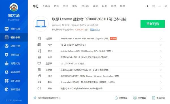Expand the LNVNB161216 motherboard row chevron
The image size is (170, 104).
(x=161, y=57)
